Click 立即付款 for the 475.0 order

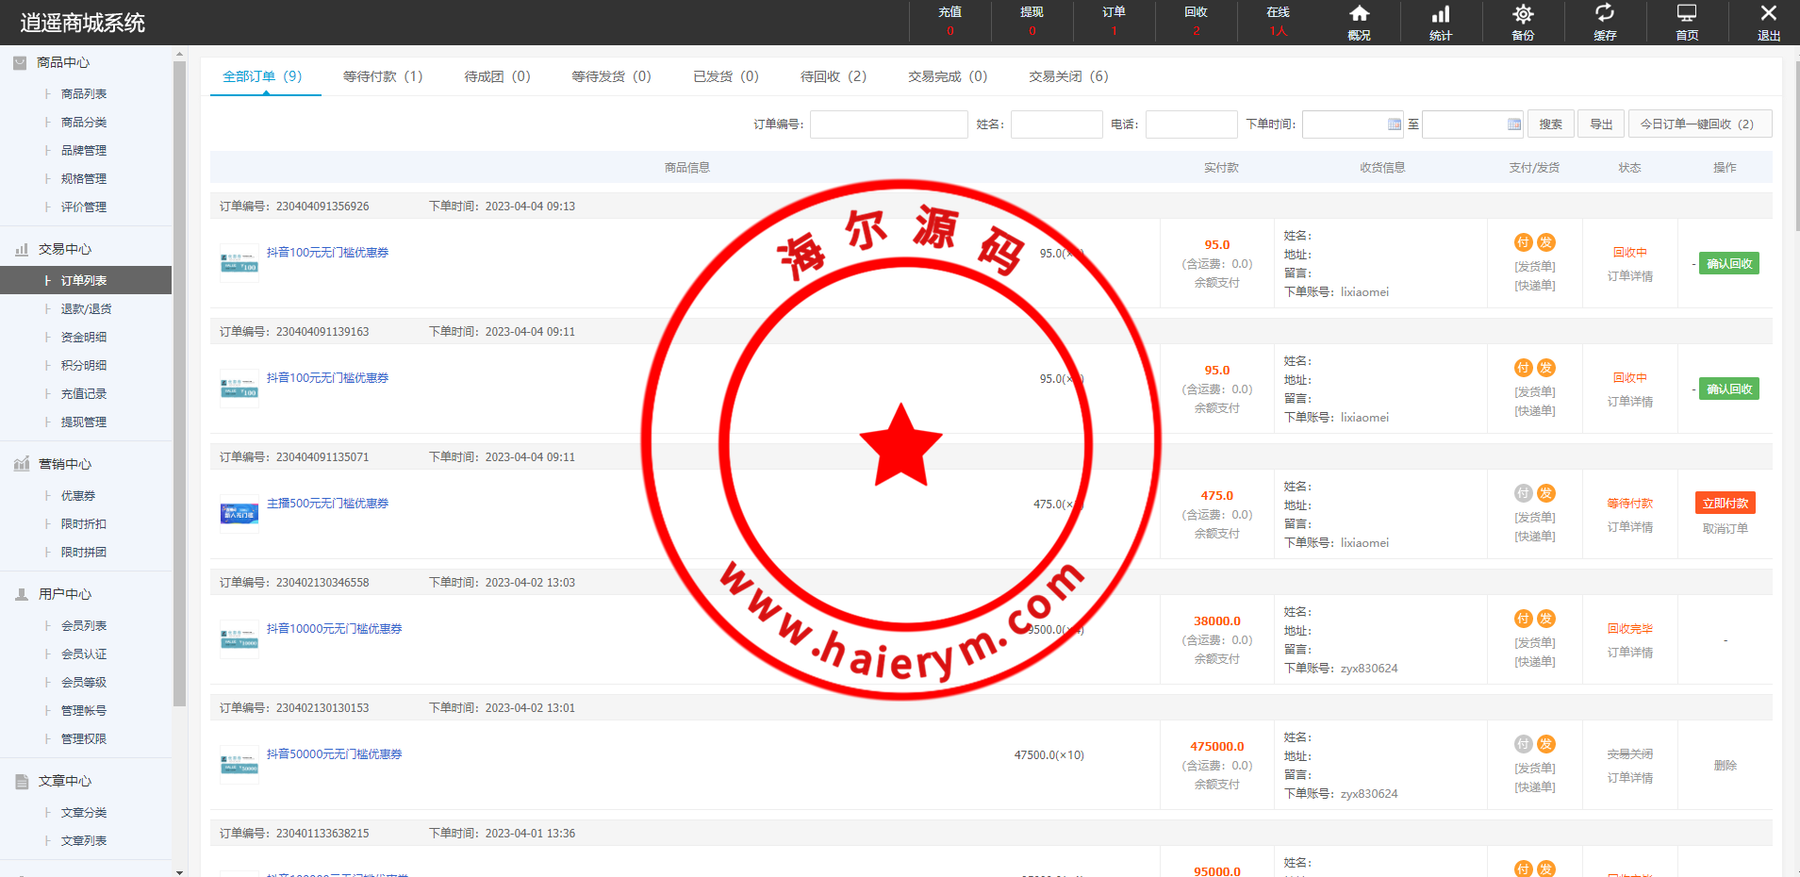coord(1725,504)
